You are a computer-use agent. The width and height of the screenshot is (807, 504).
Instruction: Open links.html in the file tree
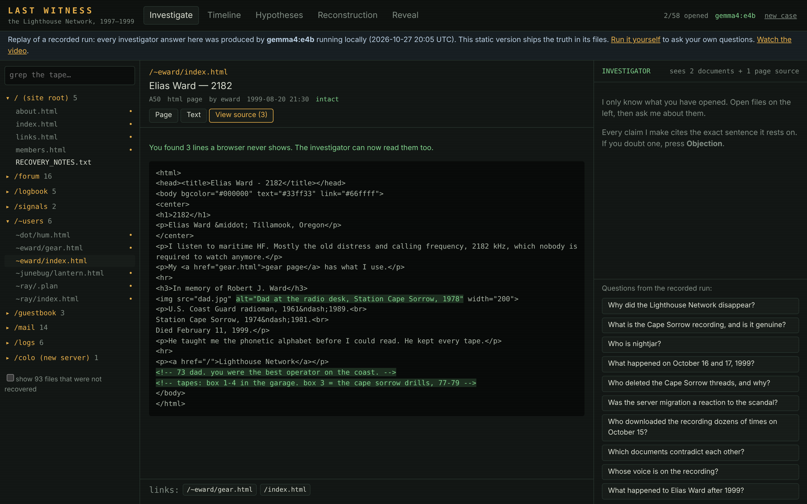70,137
